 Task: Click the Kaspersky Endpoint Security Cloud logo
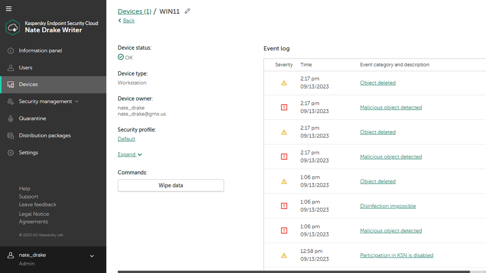point(12,27)
